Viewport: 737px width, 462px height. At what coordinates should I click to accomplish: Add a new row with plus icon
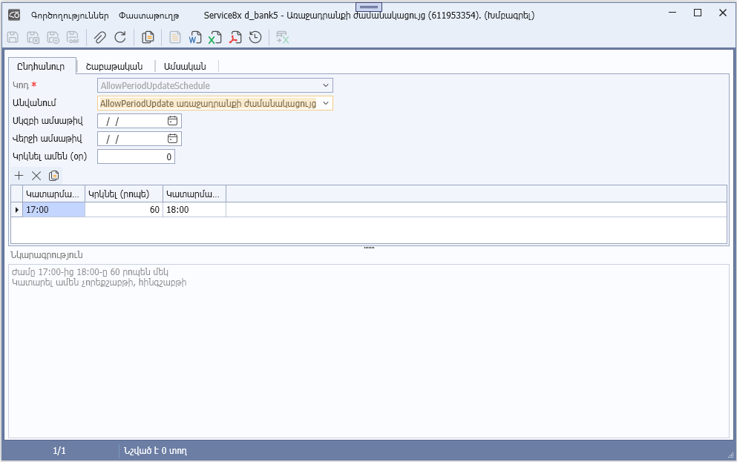19,176
